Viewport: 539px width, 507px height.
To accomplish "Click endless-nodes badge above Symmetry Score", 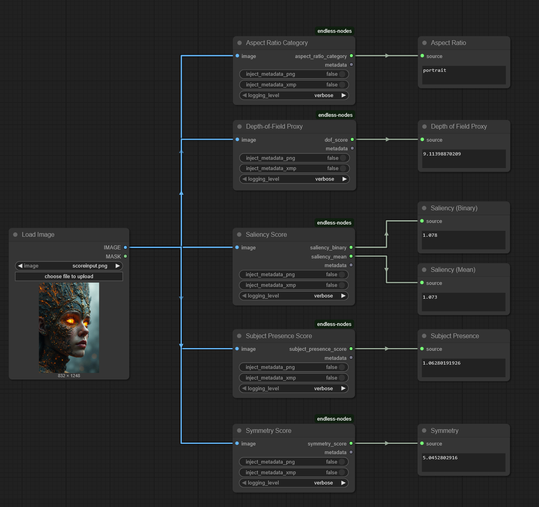I will click(x=334, y=419).
